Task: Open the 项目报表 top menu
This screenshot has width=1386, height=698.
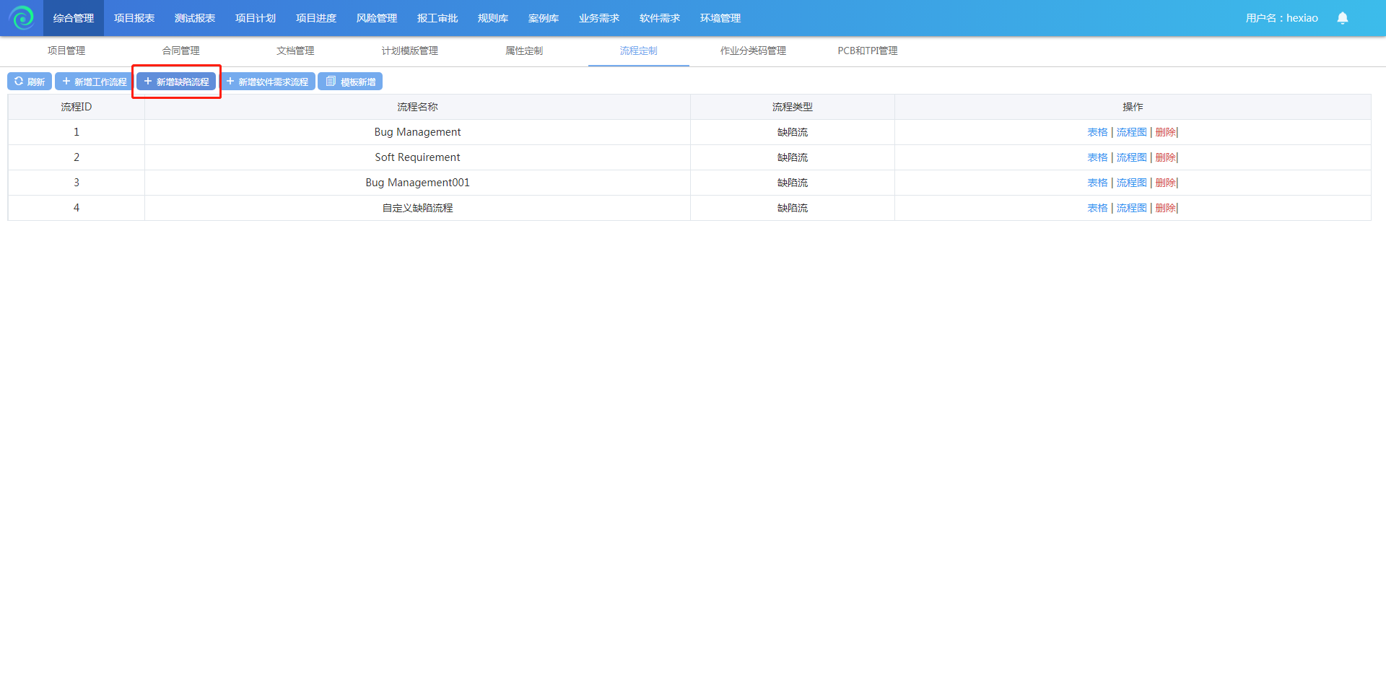Action: pos(134,18)
